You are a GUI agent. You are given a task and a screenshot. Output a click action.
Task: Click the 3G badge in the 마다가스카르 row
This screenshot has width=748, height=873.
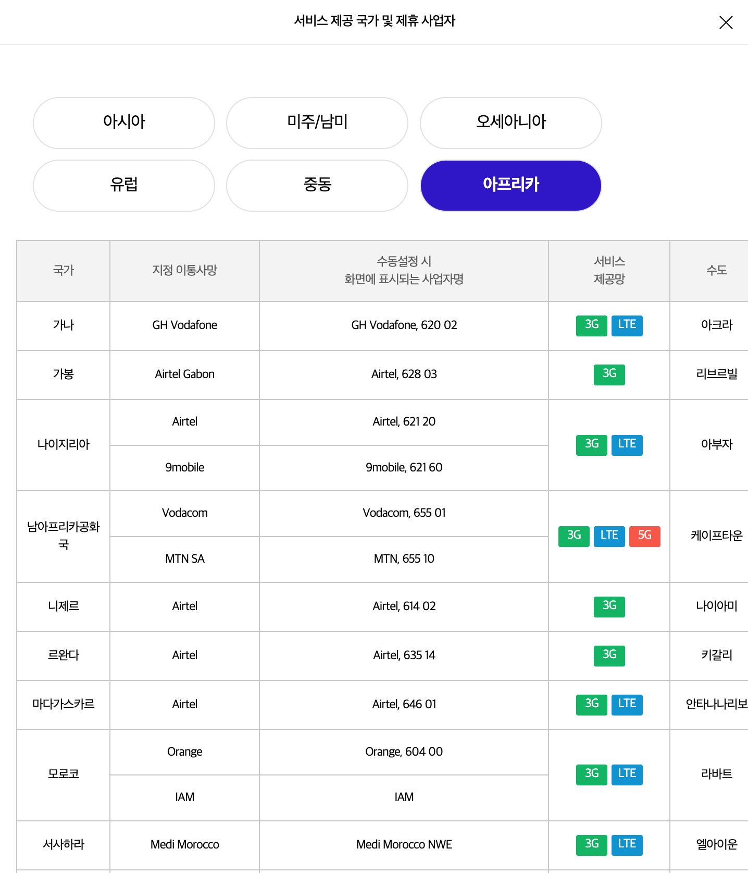tap(592, 705)
